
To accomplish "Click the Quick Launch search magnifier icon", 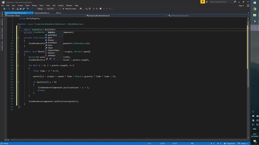I will 235,2.
